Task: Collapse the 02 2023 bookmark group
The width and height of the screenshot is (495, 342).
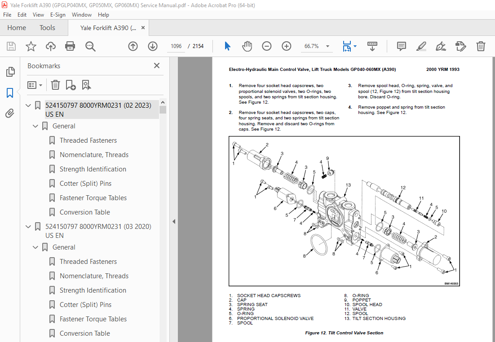Action: (x=28, y=105)
